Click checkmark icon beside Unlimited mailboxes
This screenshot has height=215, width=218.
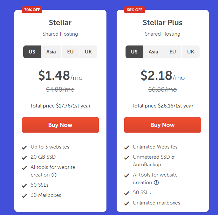point(126,203)
